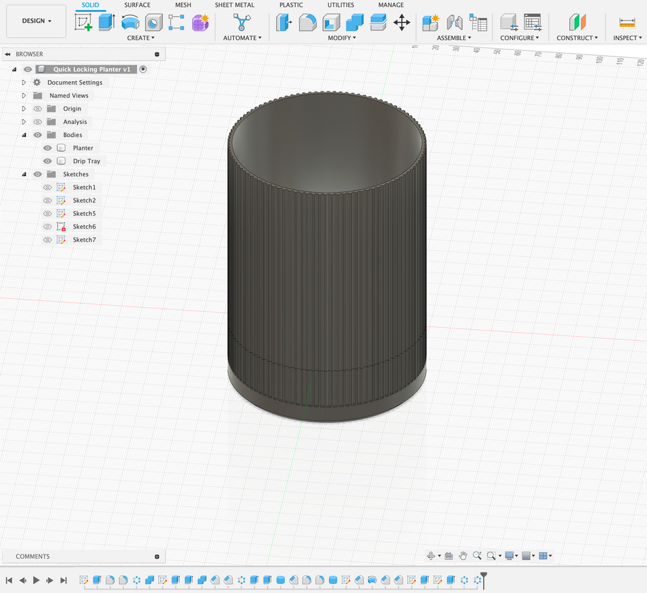Switch to the Sheet Metal tab
This screenshot has width=647, height=593.
234,5
